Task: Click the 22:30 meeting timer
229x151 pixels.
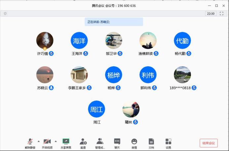Action: 210,14
